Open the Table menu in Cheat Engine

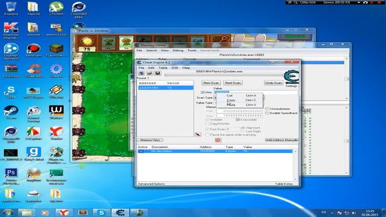pos(163,68)
